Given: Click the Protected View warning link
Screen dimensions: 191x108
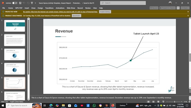Looking at the screenshot, I should (x=60, y=12).
